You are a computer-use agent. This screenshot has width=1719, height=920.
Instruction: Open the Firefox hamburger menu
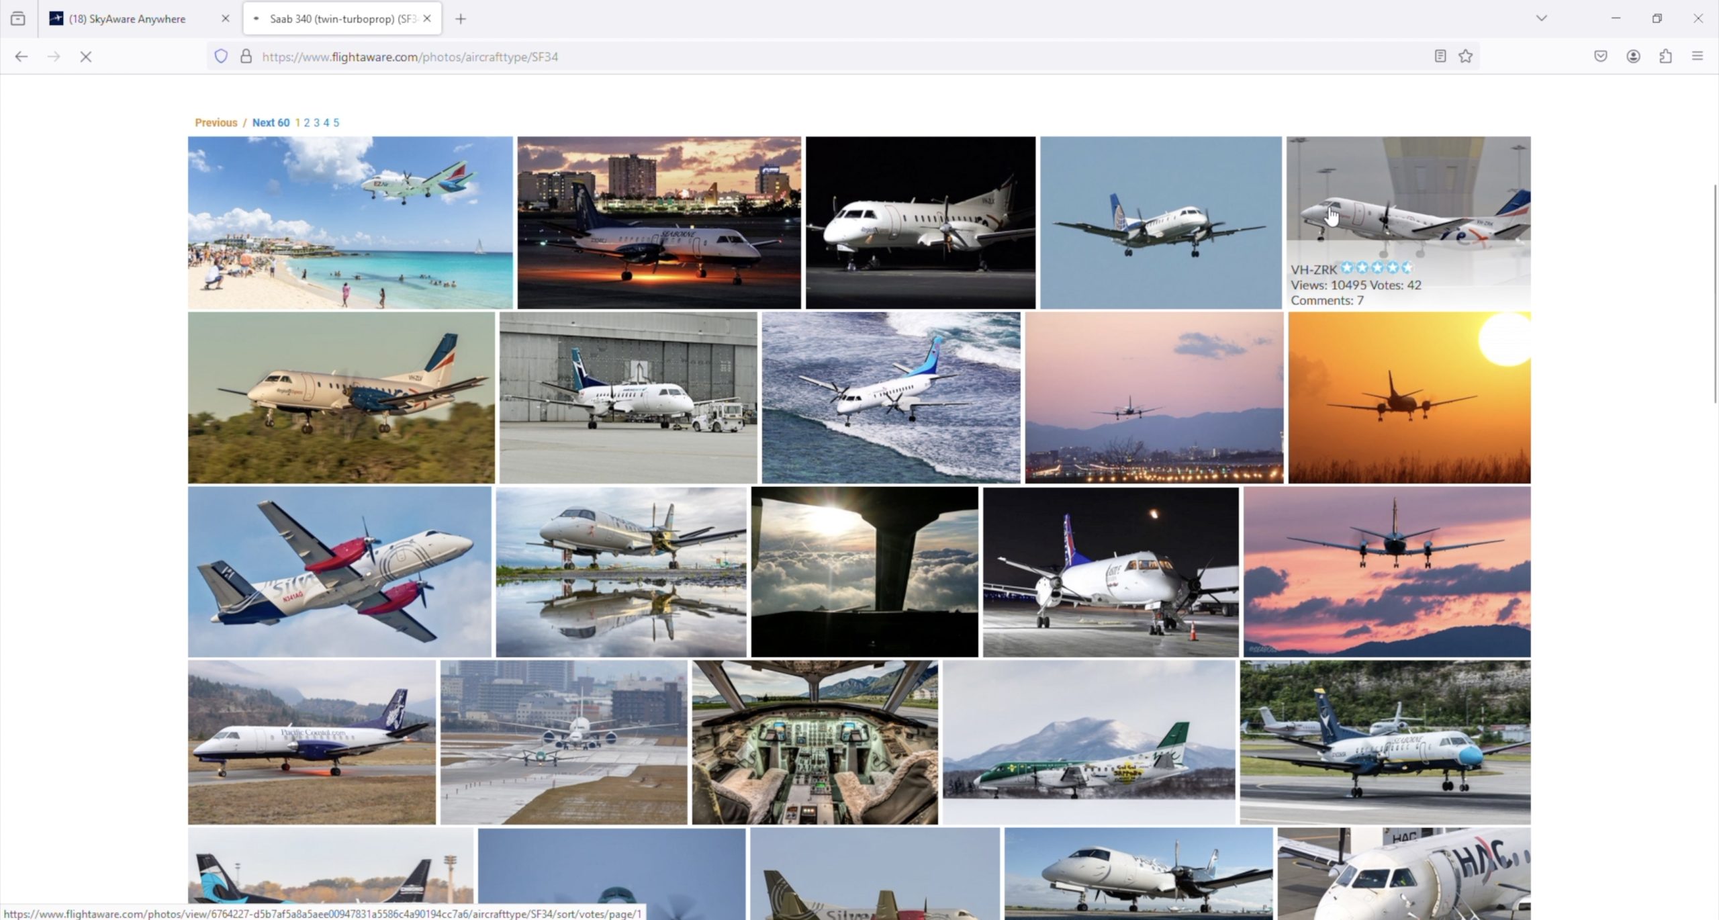click(x=1698, y=56)
